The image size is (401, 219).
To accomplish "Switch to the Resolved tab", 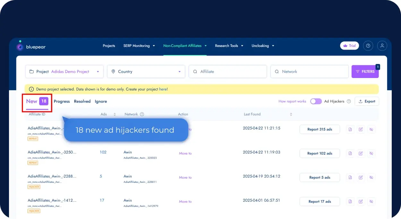I will 82,101.
